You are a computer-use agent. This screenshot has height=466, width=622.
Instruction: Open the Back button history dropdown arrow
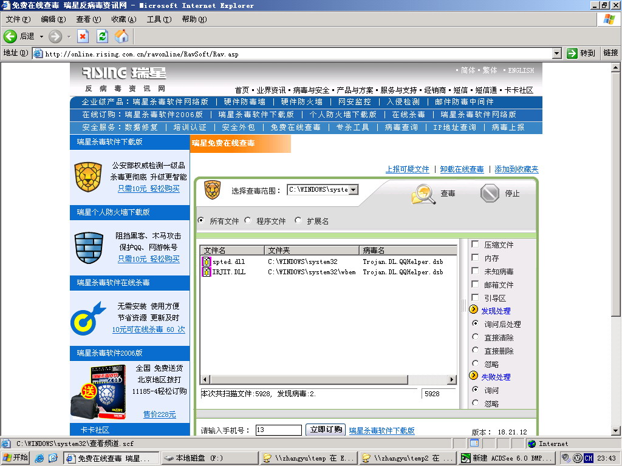click(41, 37)
